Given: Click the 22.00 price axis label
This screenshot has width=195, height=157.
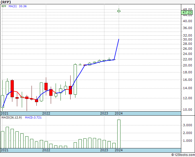Looking at the screenshot, I should click(188, 59).
